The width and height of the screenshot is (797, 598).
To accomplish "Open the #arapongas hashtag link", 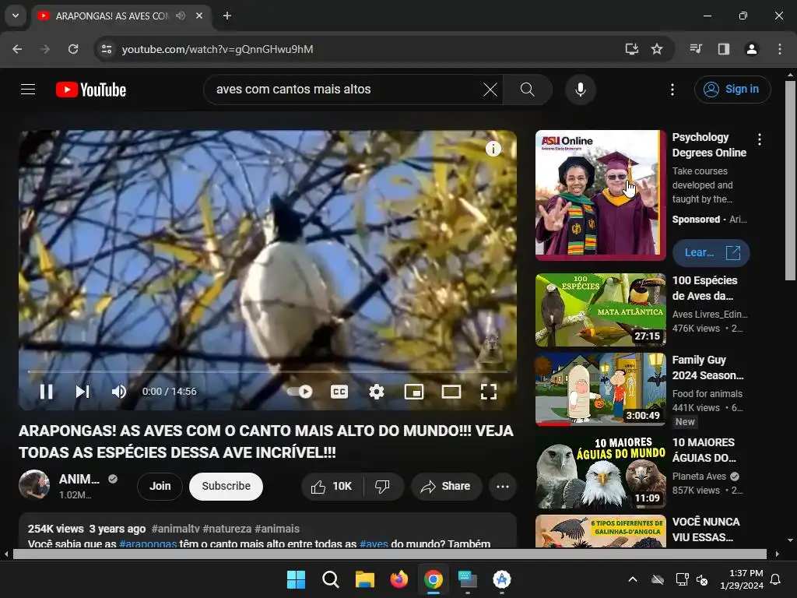I will point(148,543).
